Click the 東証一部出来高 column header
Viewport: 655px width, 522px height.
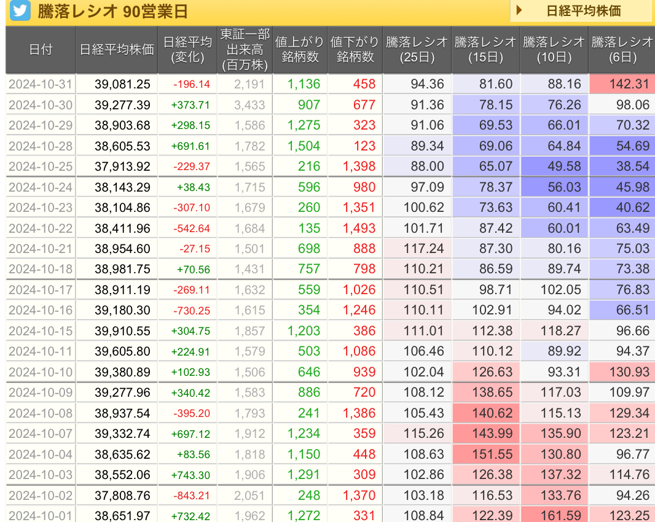click(245, 50)
